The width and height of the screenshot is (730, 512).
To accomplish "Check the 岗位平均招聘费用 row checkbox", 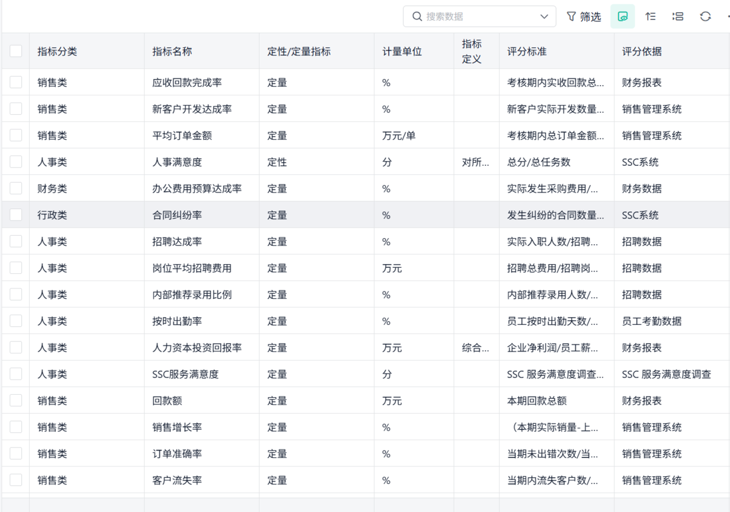I will [x=16, y=268].
